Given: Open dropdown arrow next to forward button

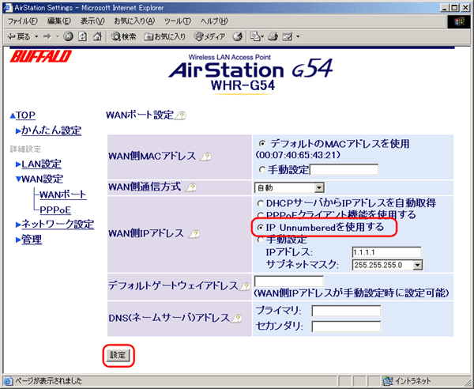Looking at the screenshot, I should coord(58,37).
